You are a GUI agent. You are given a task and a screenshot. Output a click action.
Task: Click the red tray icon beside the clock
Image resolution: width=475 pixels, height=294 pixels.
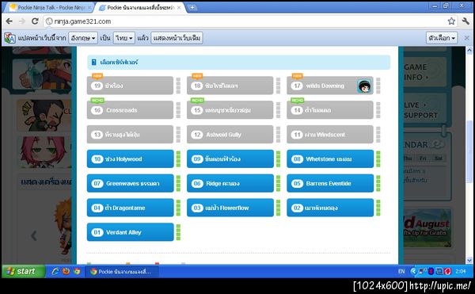click(x=448, y=271)
